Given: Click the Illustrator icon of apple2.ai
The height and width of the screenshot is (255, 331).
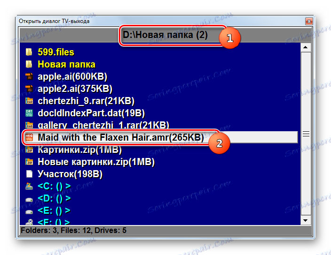Looking at the screenshot, I should (x=29, y=89).
